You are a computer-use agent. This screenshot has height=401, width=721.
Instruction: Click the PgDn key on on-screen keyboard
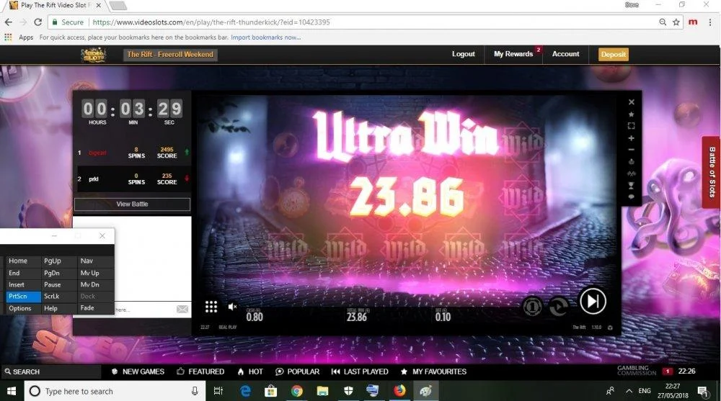coord(59,273)
